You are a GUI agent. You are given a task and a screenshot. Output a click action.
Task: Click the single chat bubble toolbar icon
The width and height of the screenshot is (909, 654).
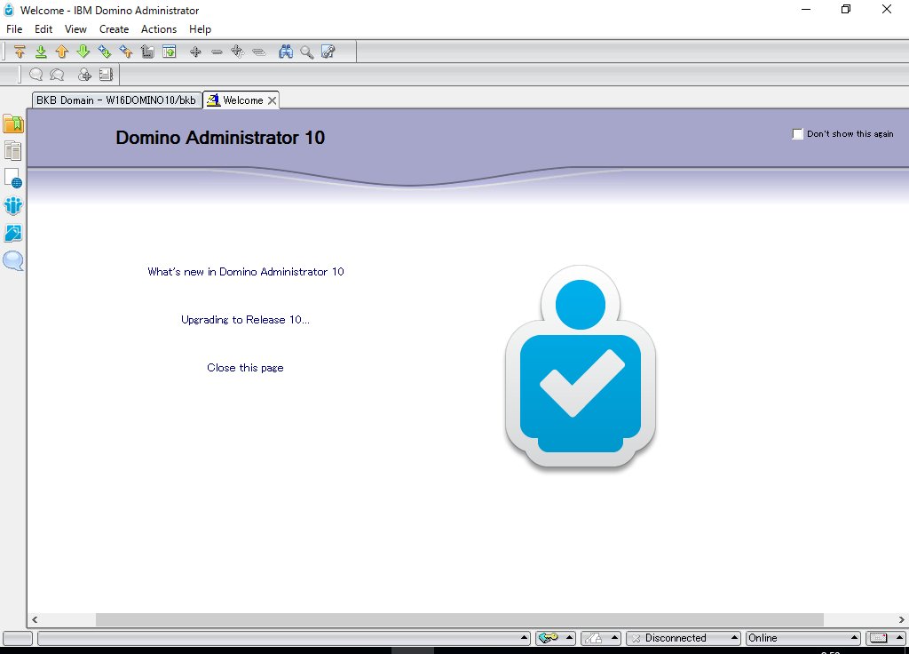coord(36,75)
